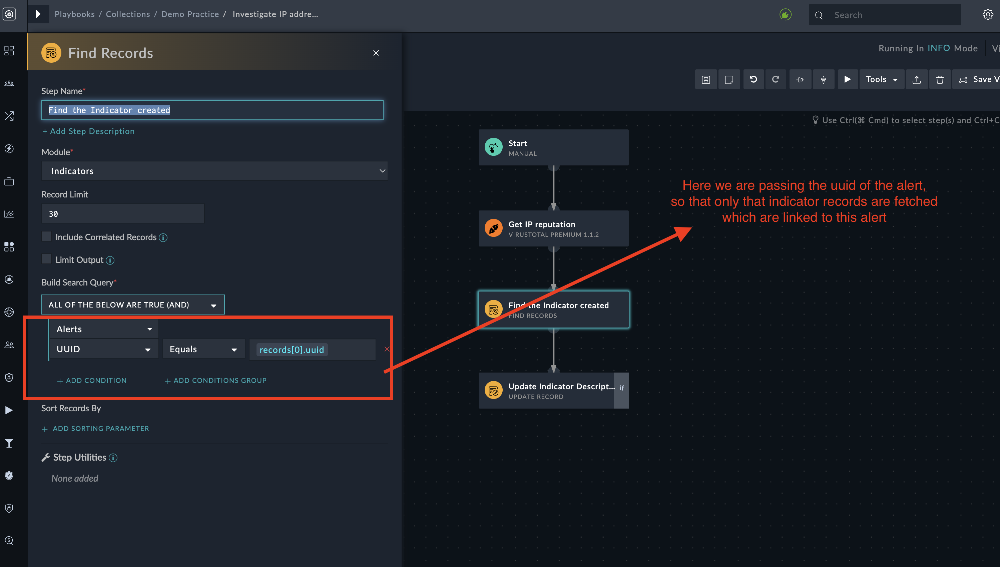Go to Collections breadcrumb

point(128,14)
